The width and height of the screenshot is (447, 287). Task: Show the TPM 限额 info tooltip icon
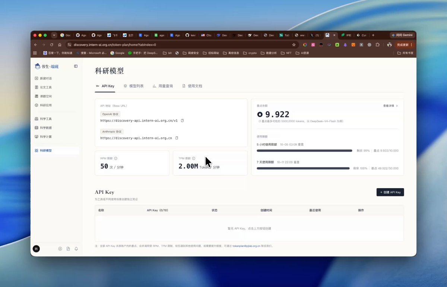pos(194,158)
